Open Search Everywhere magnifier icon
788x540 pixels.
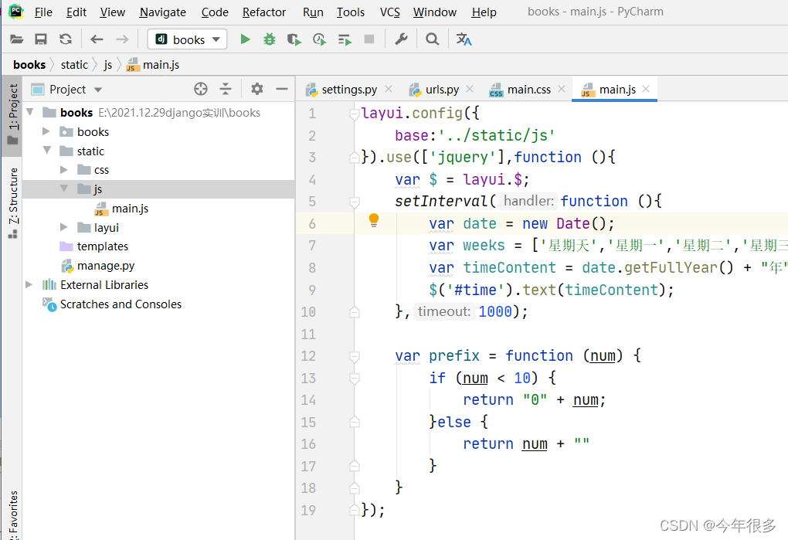[432, 39]
